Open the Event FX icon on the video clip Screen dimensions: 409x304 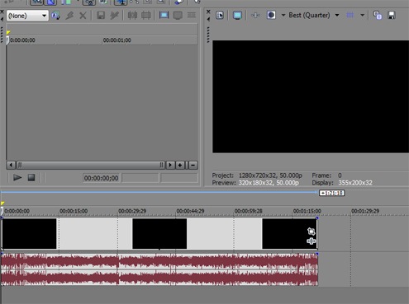(x=312, y=241)
